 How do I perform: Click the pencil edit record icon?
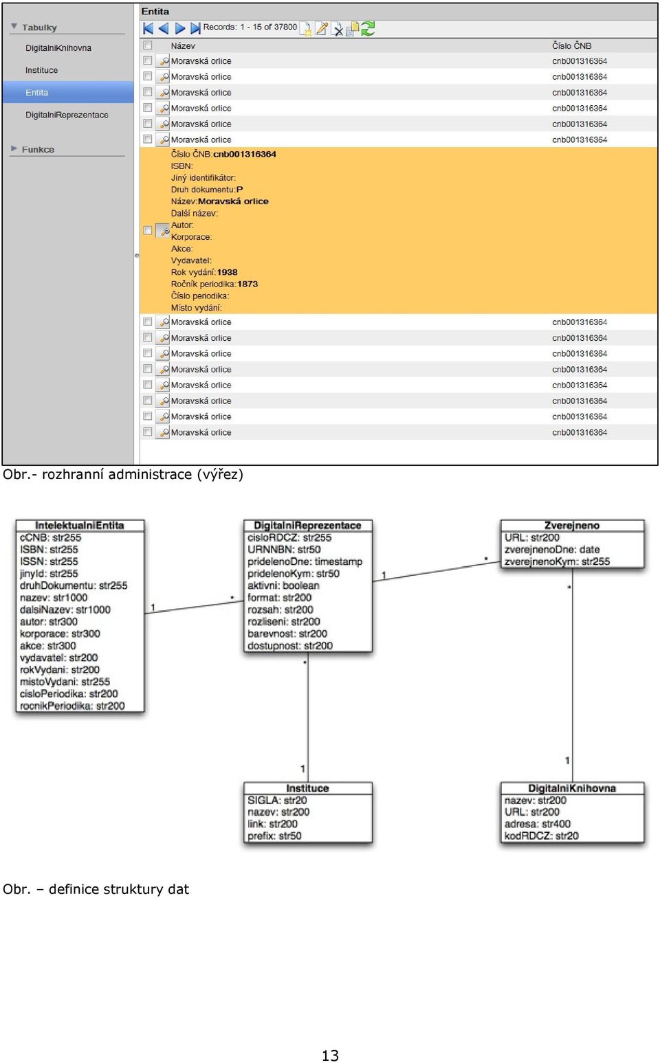click(322, 28)
